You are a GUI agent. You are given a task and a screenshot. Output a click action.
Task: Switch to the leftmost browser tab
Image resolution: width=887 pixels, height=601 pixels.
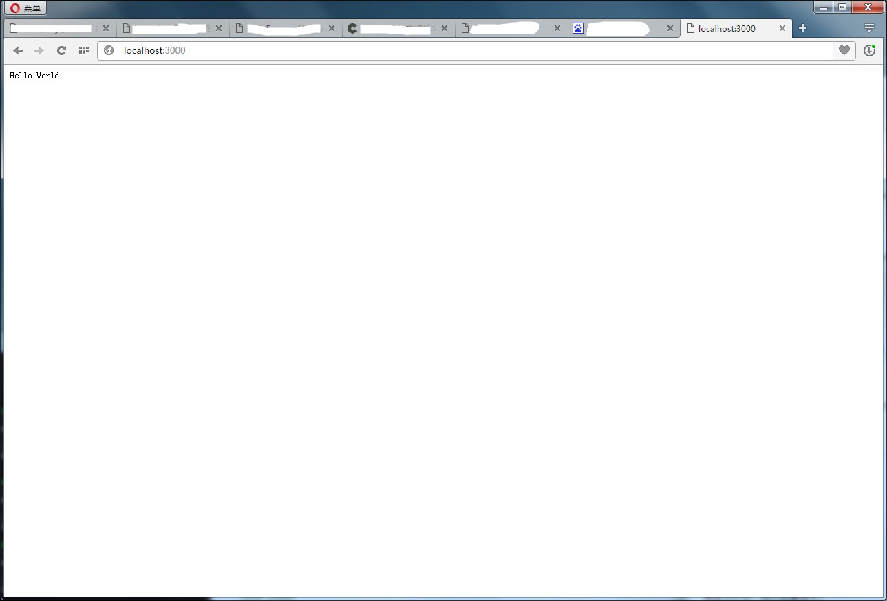[52, 28]
